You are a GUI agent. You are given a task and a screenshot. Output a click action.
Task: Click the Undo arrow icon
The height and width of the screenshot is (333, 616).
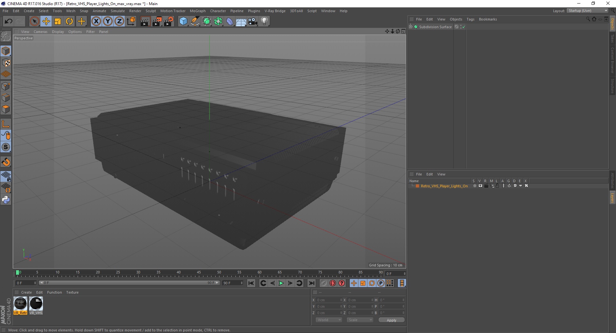(x=8, y=21)
